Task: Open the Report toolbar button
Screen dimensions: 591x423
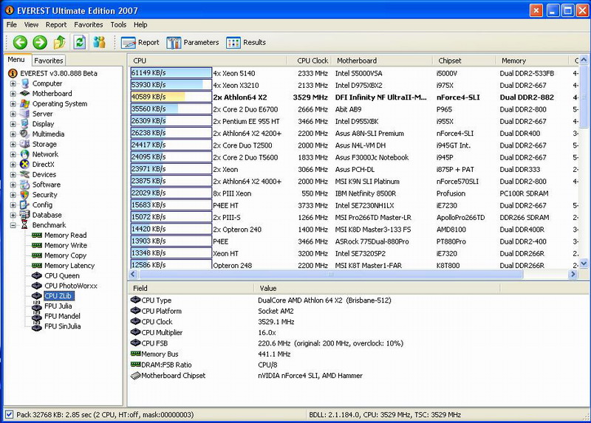Action: [140, 43]
